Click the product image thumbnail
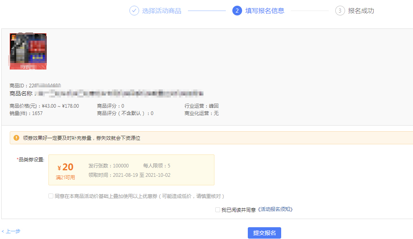This screenshot has width=413, height=239. [28, 52]
